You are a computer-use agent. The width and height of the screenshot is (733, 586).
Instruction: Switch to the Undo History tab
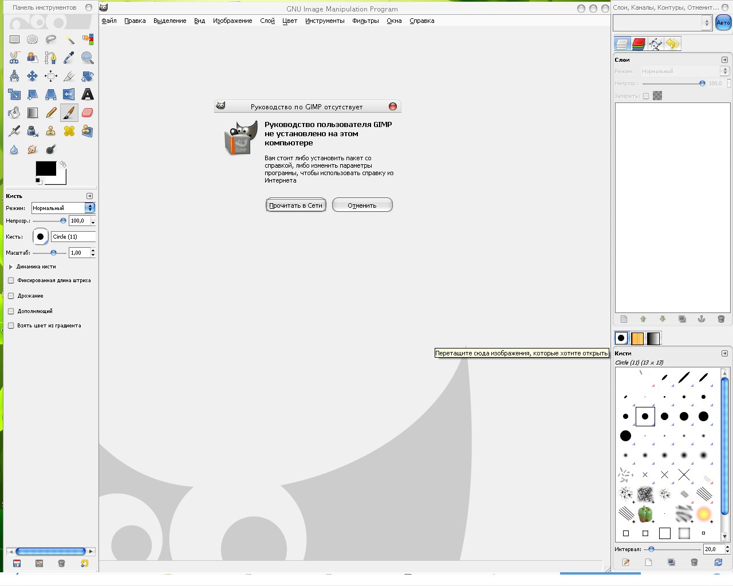(673, 43)
